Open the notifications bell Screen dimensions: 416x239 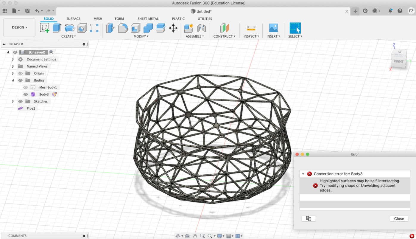coord(390,11)
